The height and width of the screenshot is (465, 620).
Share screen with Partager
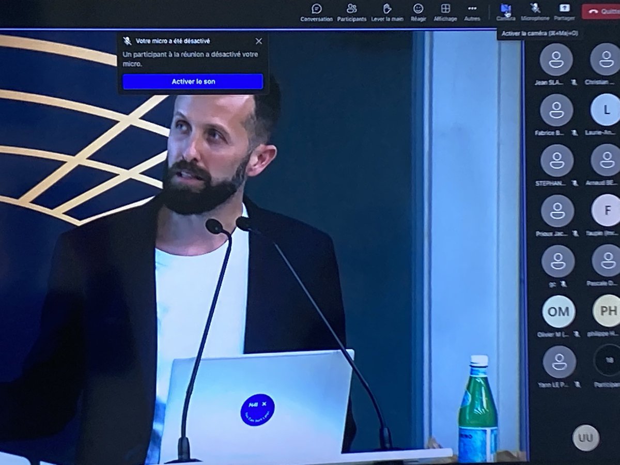pyautogui.click(x=564, y=12)
